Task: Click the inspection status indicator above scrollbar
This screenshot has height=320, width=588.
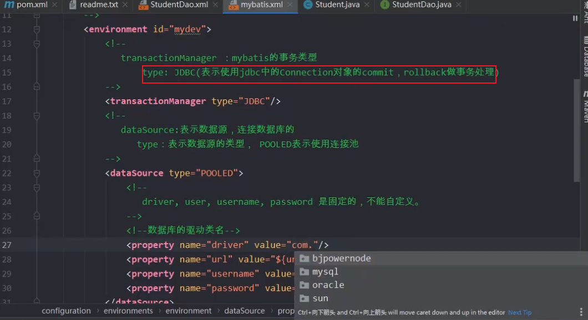Action: pos(575,18)
